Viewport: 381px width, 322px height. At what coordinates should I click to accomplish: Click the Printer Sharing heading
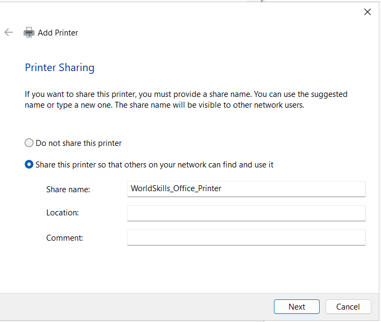coord(60,68)
